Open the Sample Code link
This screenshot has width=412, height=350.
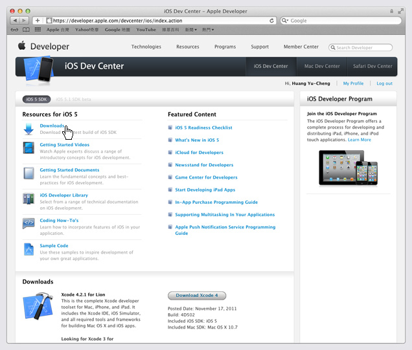tap(54, 246)
